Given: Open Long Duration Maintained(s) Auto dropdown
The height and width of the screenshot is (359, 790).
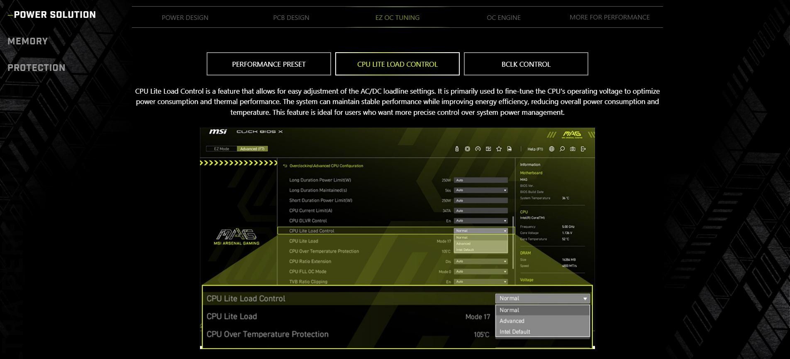Looking at the screenshot, I should tap(481, 190).
